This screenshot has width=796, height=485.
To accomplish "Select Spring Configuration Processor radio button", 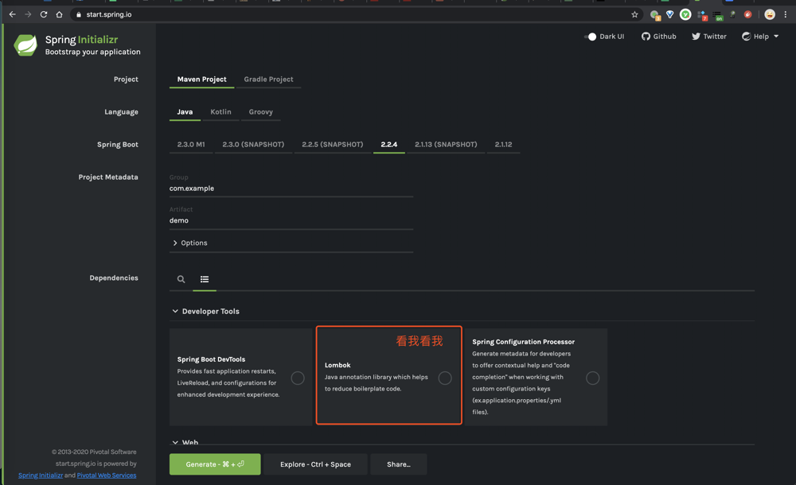I will pos(592,378).
